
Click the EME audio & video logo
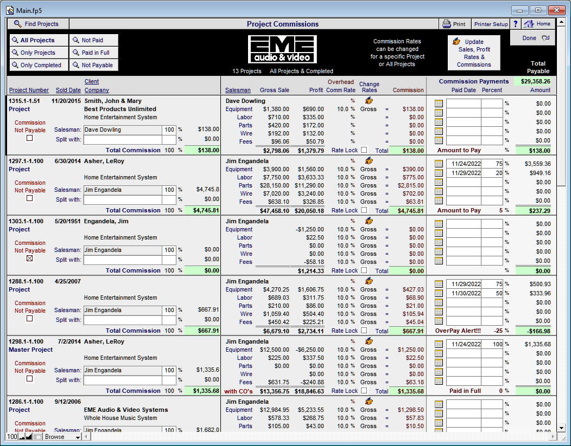point(282,49)
